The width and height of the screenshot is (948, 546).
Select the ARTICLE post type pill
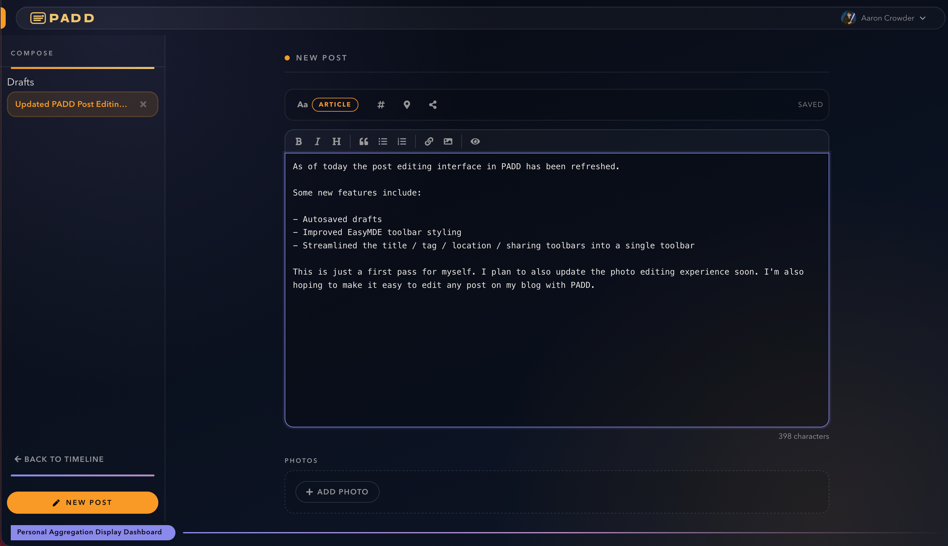coord(335,105)
